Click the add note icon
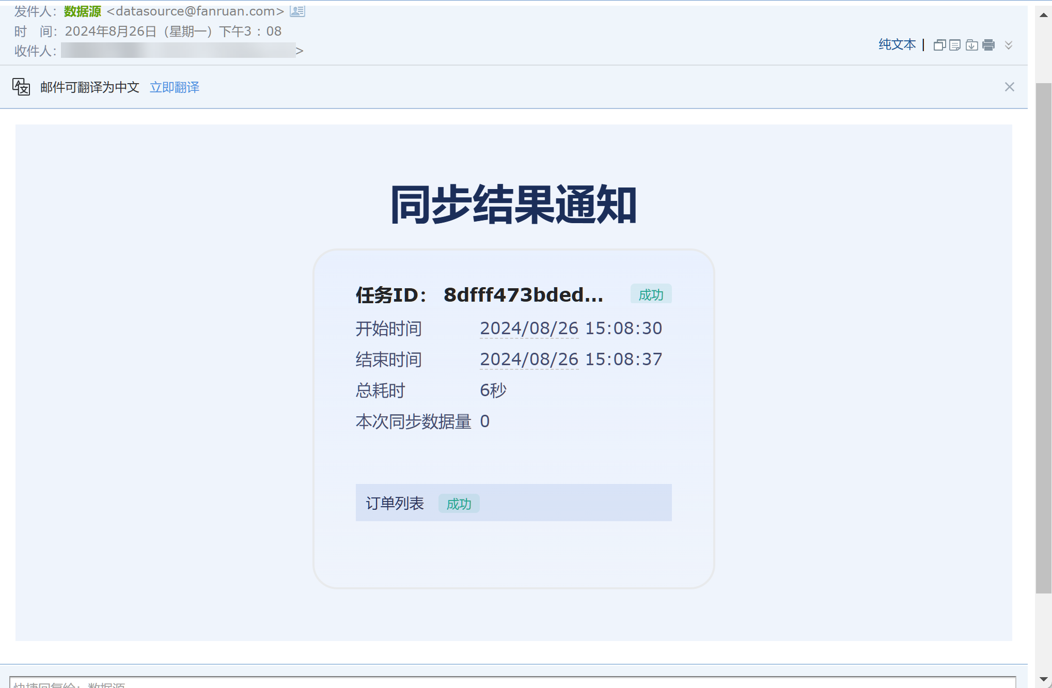The height and width of the screenshot is (688, 1052). point(955,45)
